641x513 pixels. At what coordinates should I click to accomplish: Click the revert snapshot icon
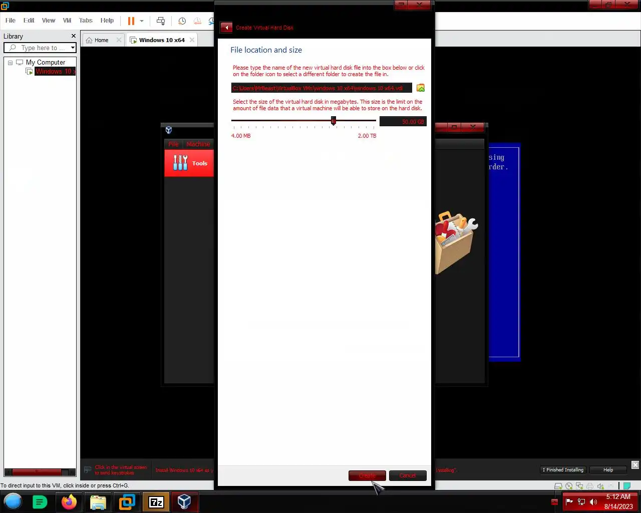[x=197, y=21]
